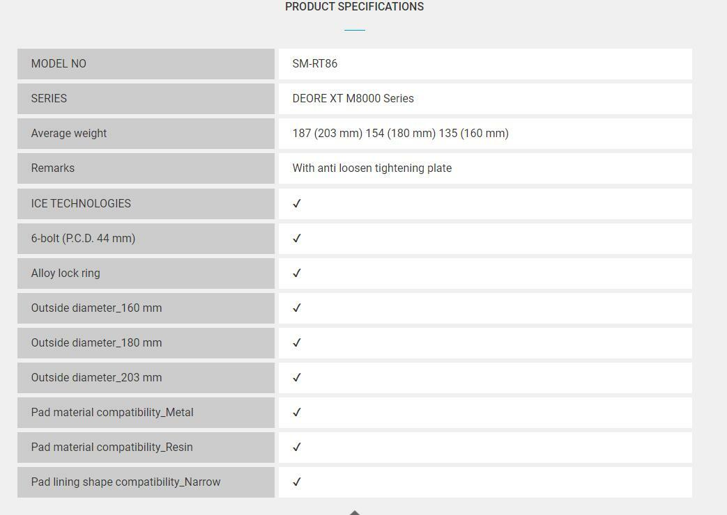The image size is (727, 515).
Task: Click the Pad material compatibility_Metal checkmark
Action: (297, 412)
